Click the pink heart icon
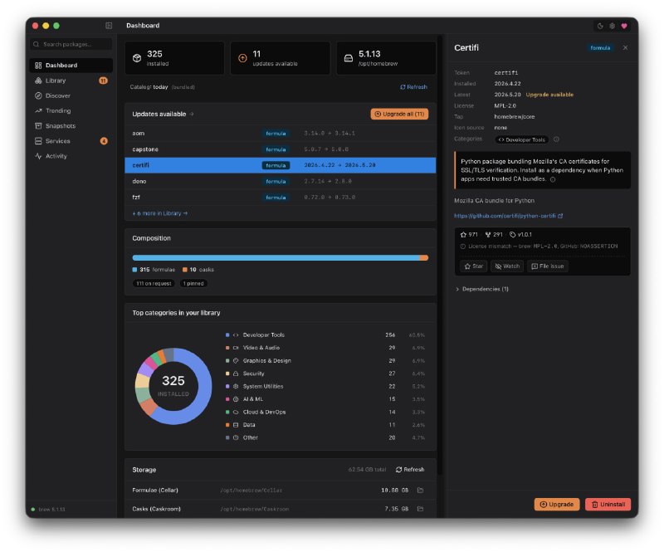 point(624,26)
